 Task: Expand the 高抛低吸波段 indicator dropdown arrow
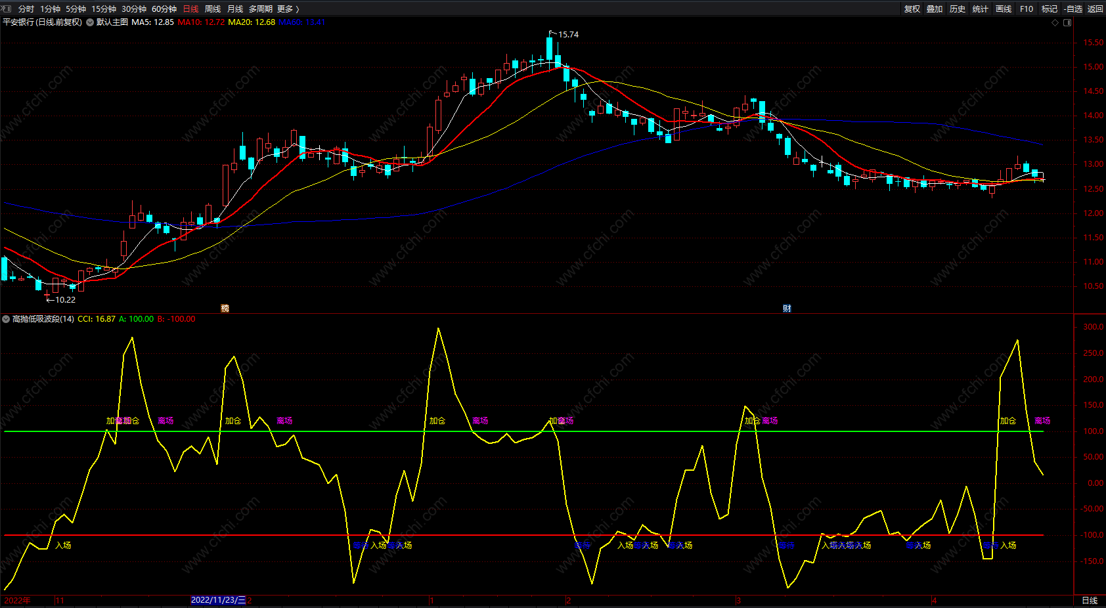pos(6,319)
